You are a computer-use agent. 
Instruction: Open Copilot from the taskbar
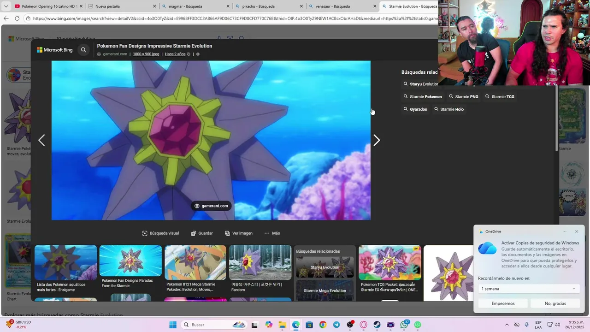(x=269, y=325)
